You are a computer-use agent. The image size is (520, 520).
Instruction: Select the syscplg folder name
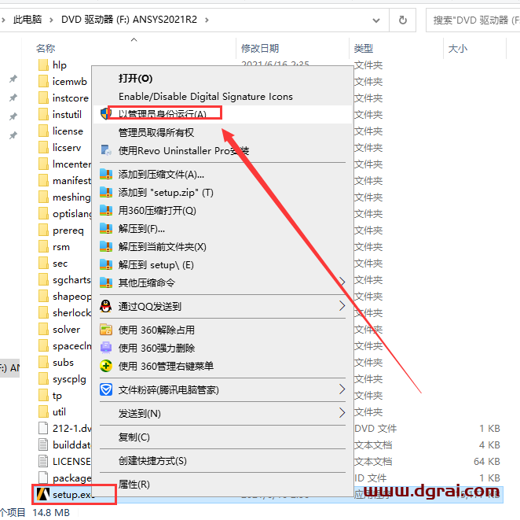click(x=69, y=379)
